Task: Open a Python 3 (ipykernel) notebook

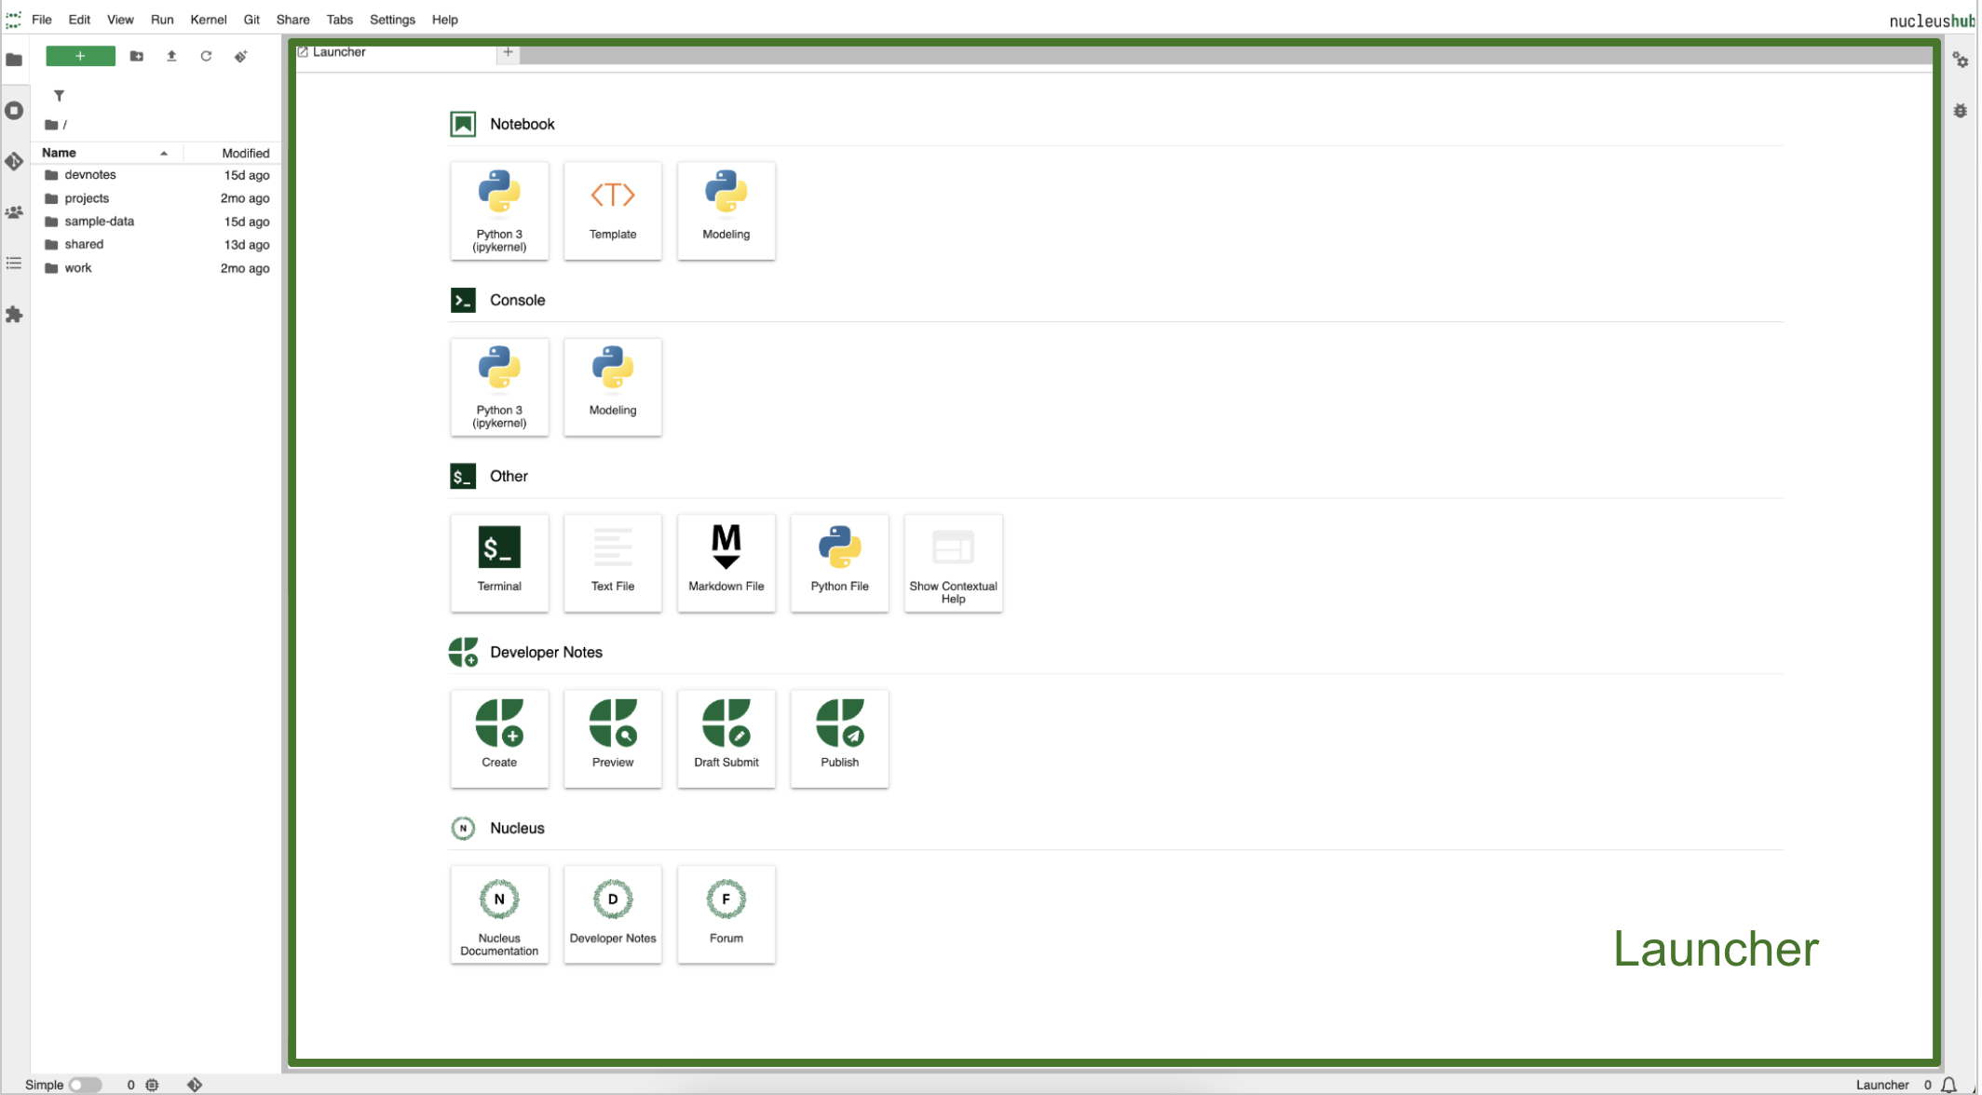Action: 499,210
